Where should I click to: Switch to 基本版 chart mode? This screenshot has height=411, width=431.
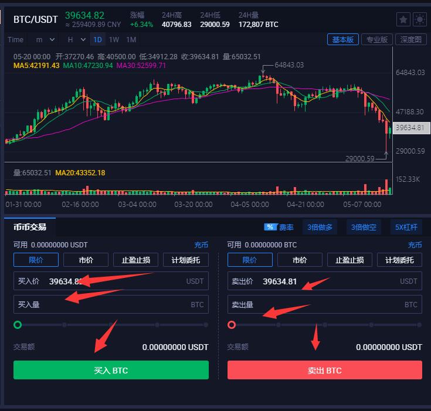tap(343, 40)
